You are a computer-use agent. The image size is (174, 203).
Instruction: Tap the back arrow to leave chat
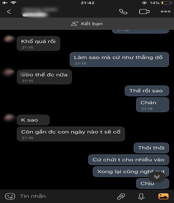pyautogui.click(x=9, y=12)
